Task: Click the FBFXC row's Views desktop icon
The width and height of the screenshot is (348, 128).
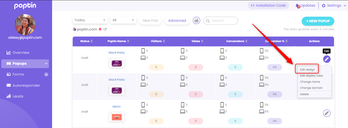Action: click(182, 112)
